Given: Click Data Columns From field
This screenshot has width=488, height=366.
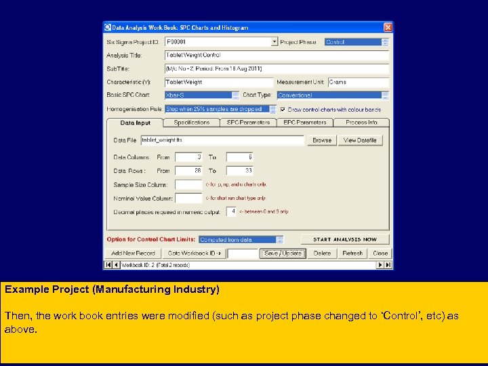Looking at the screenshot, I should 188,157.
